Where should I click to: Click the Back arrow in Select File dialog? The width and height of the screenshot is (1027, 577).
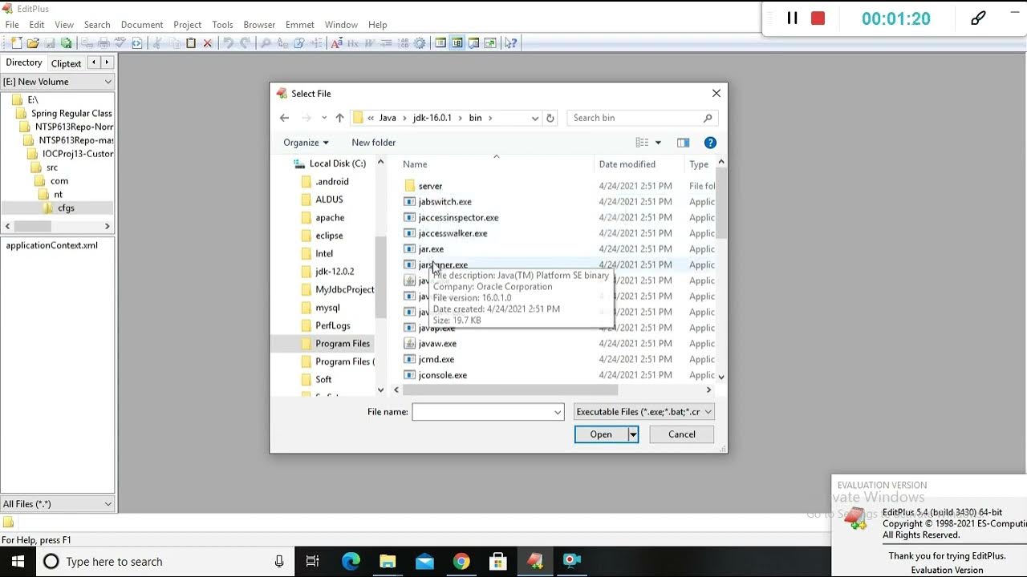pyautogui.click(x=284, y=118)
